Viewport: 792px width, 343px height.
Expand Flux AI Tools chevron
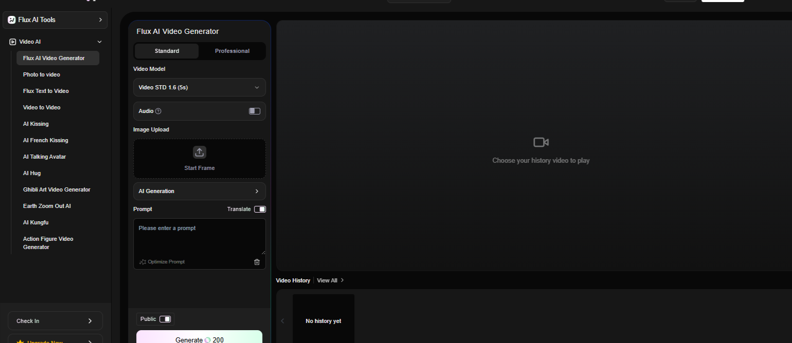(x=100, y=20)
